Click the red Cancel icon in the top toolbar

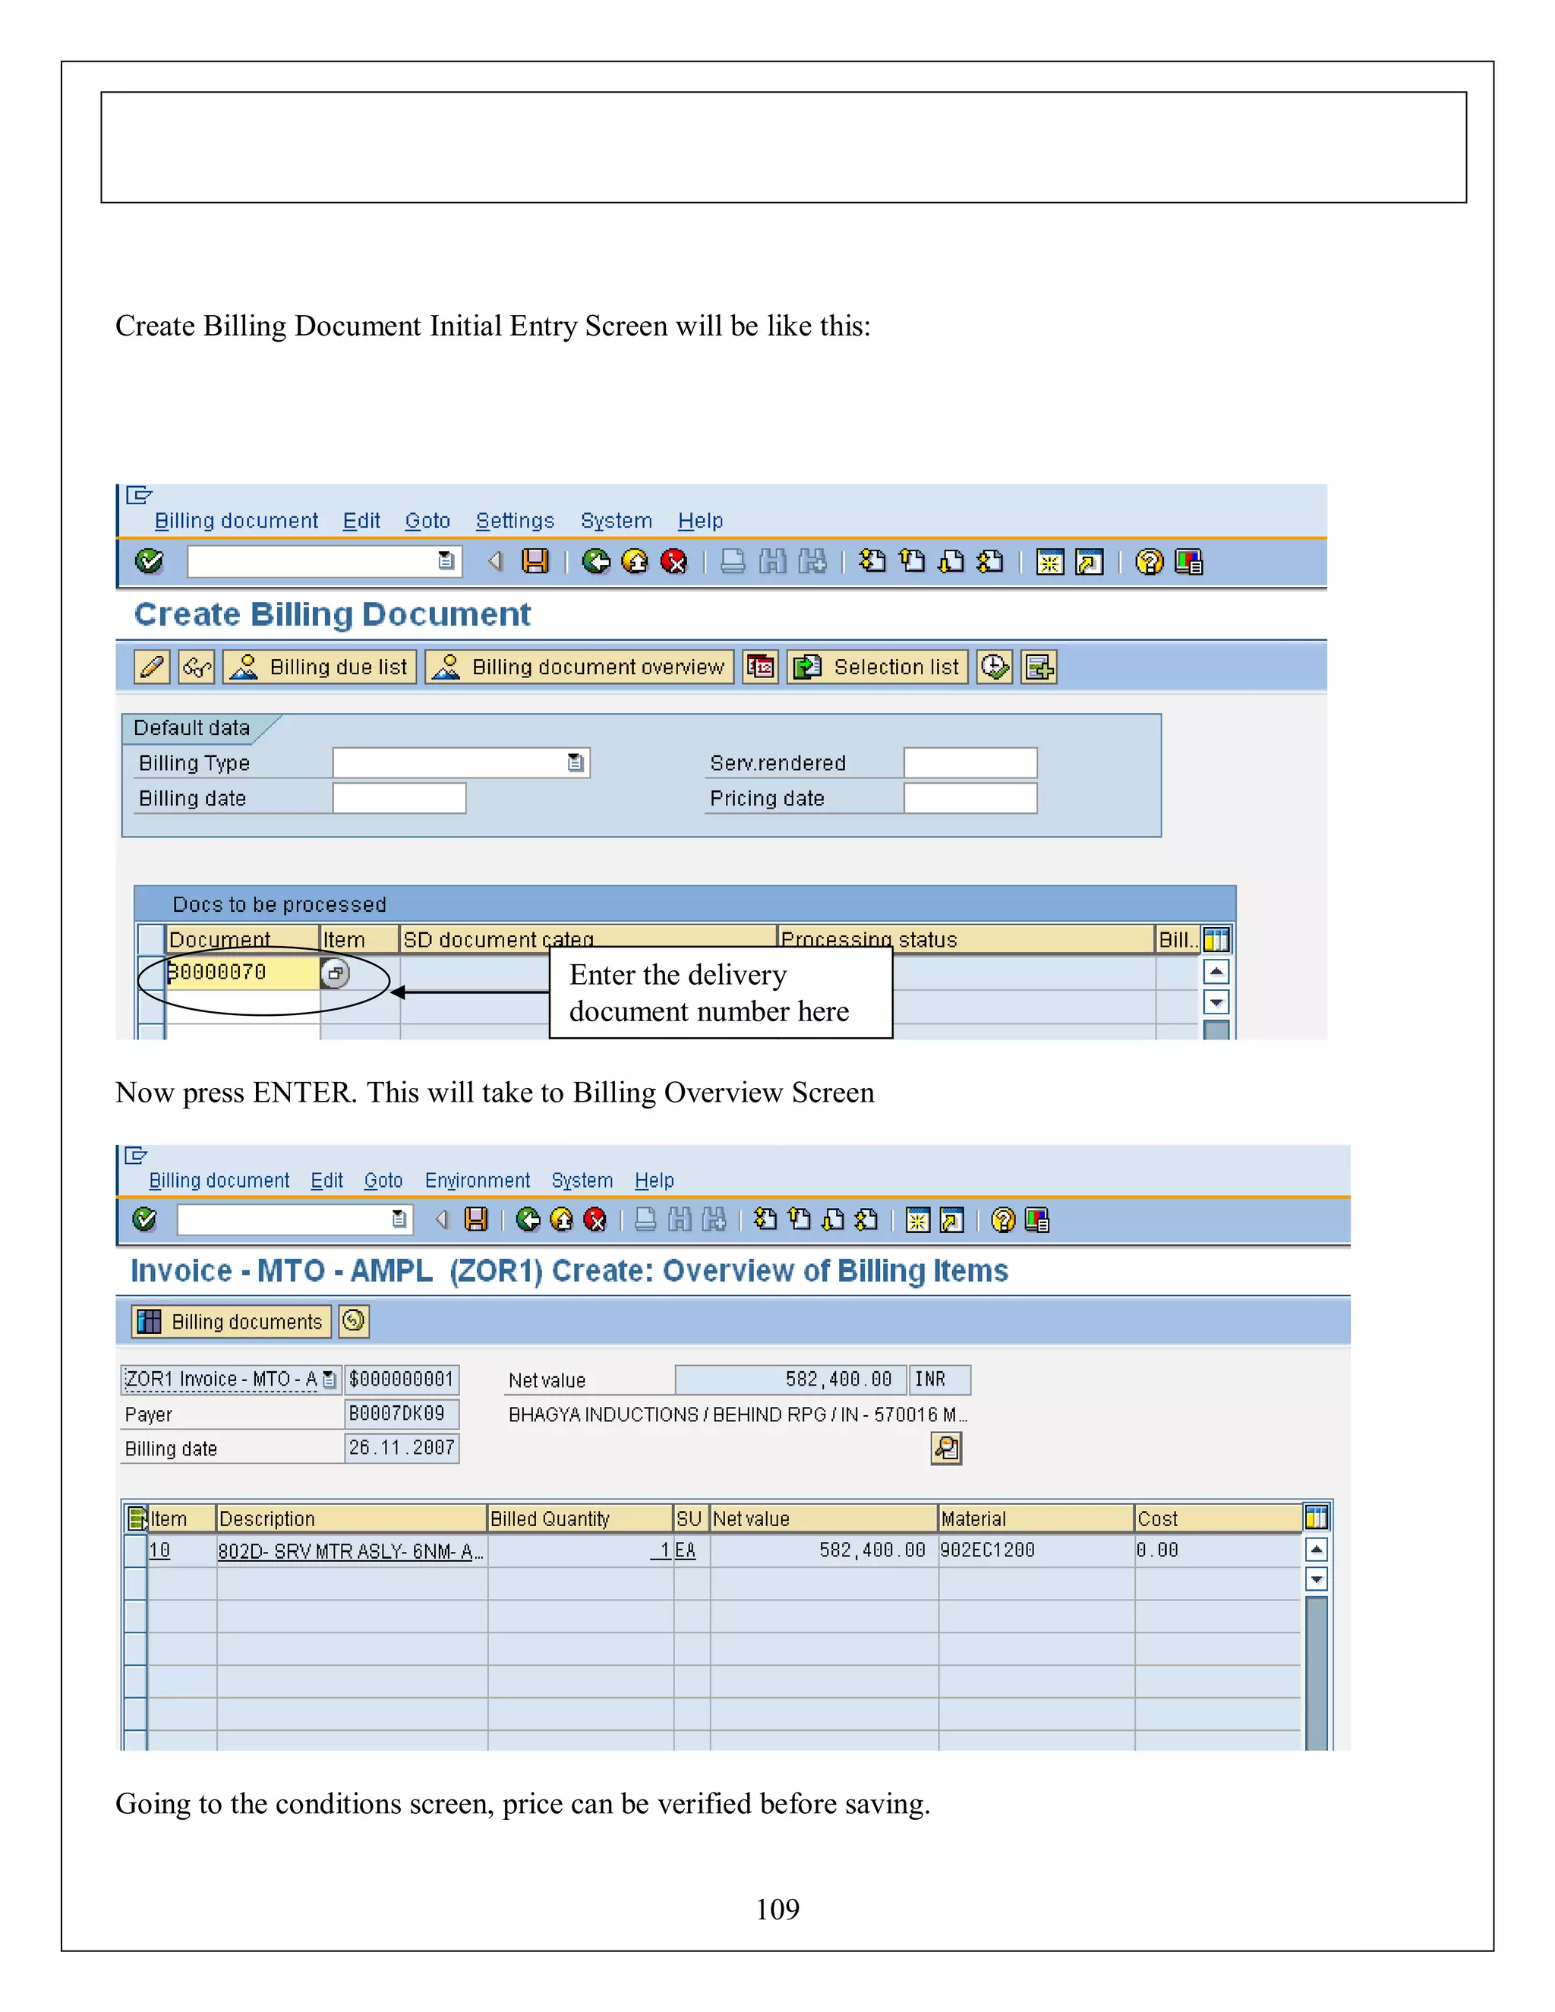(674, 561)
